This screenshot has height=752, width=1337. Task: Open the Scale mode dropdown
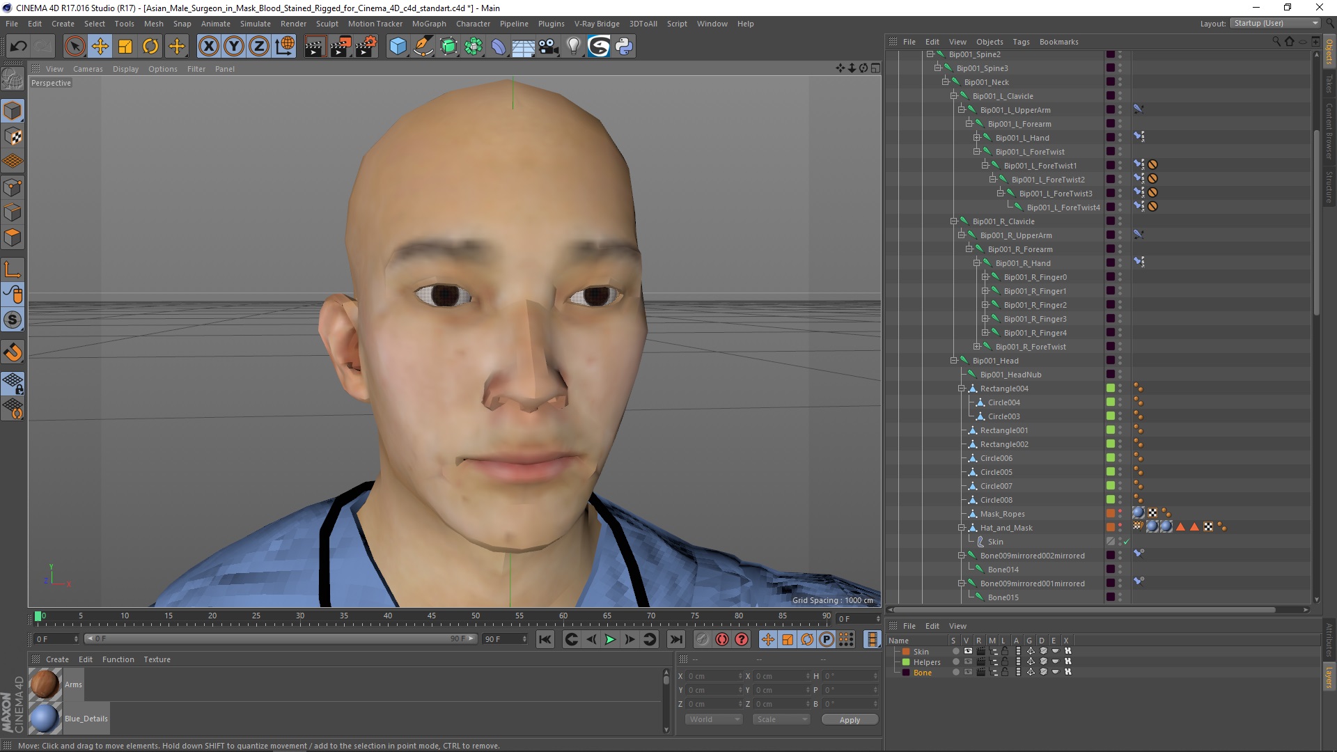(x=781, y=719)
